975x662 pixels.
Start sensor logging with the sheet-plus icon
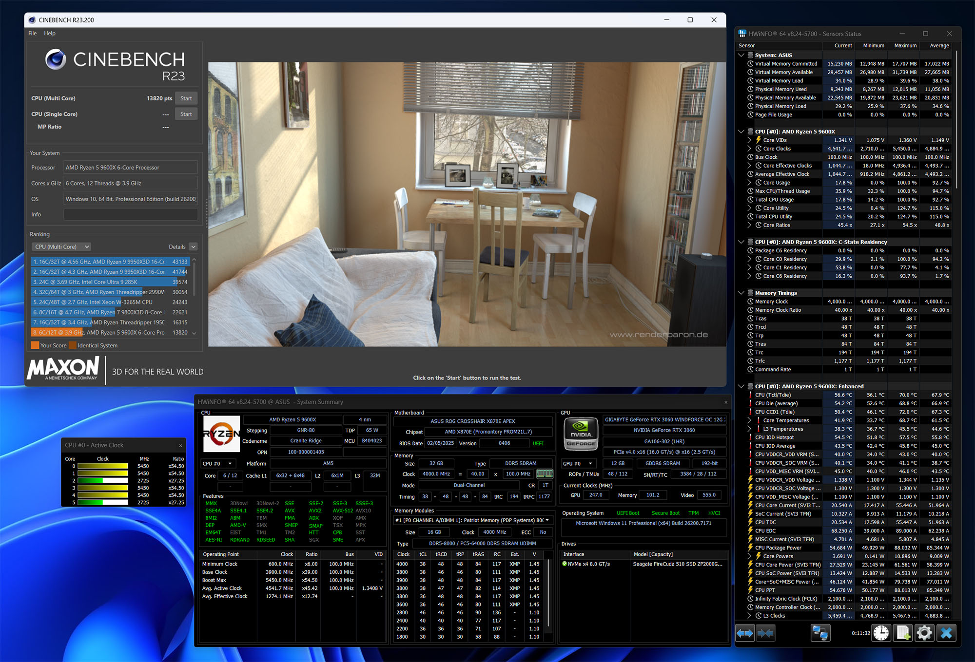coord(903,633)
